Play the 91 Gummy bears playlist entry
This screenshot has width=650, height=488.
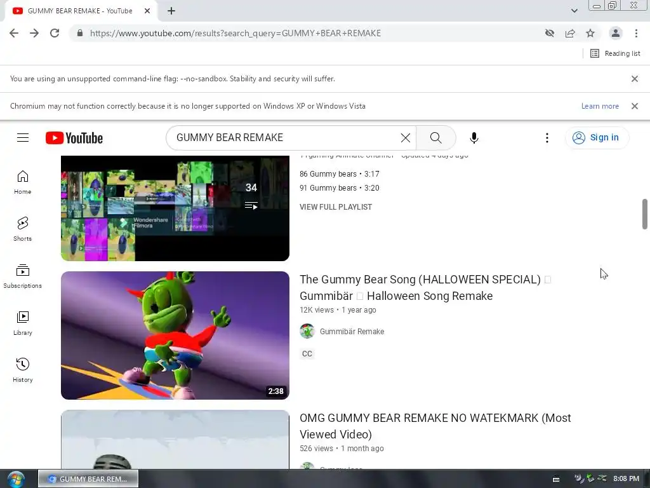tap(340, 188)
